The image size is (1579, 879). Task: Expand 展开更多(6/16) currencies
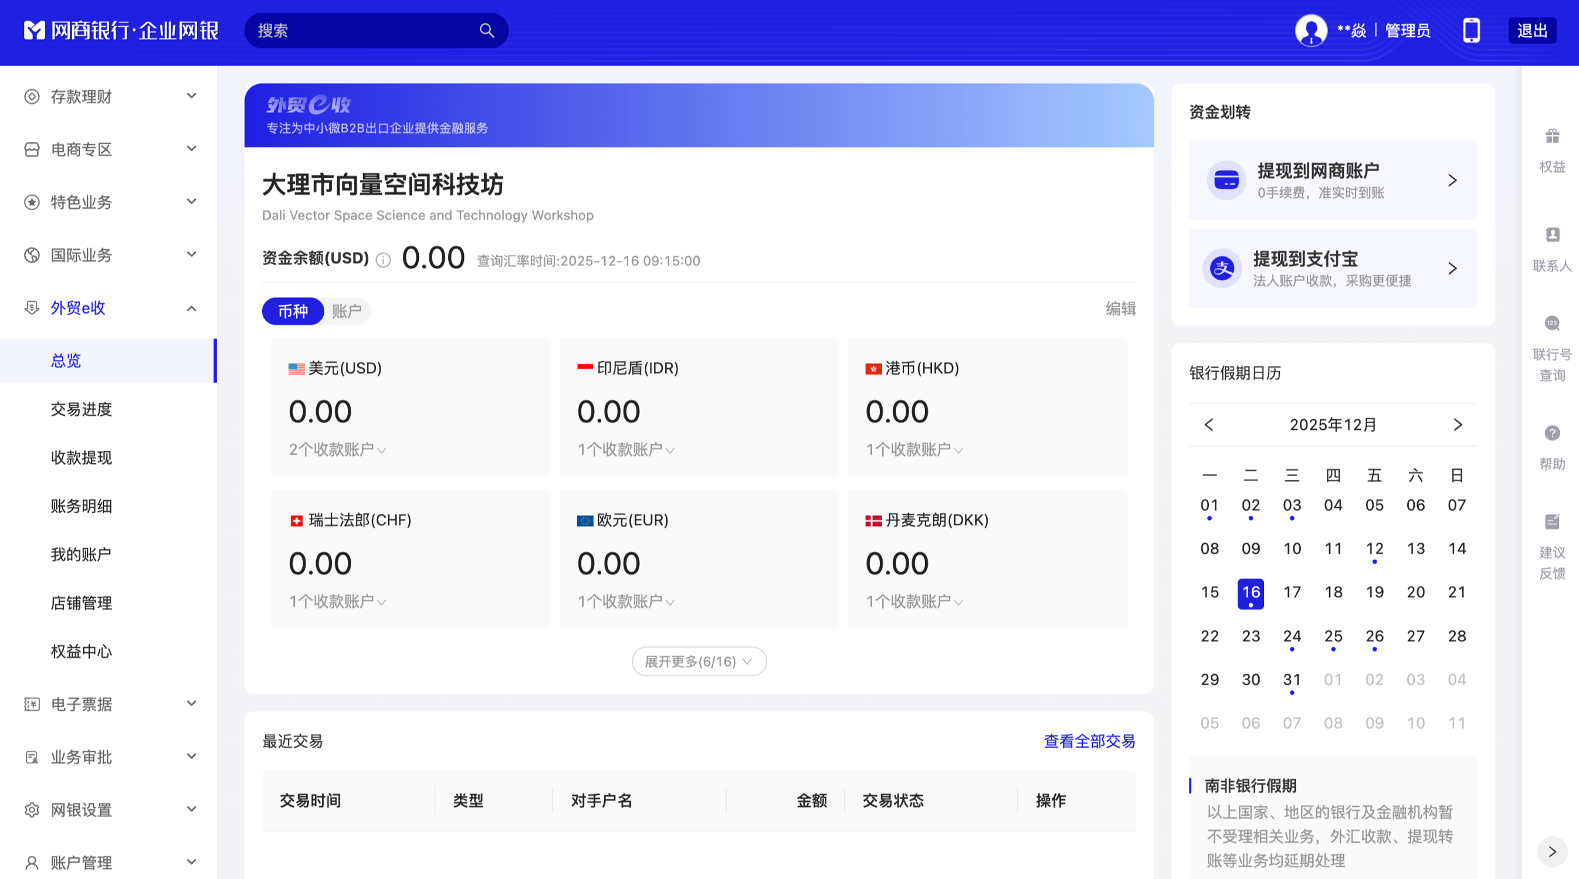(x=698, y=661)
